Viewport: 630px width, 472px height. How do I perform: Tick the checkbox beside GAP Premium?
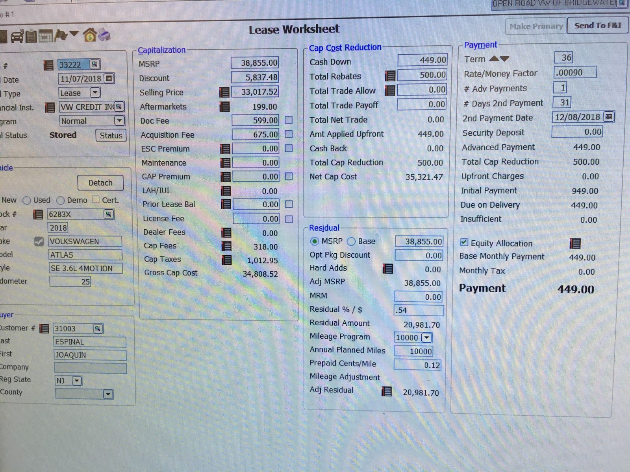point(289,177)
